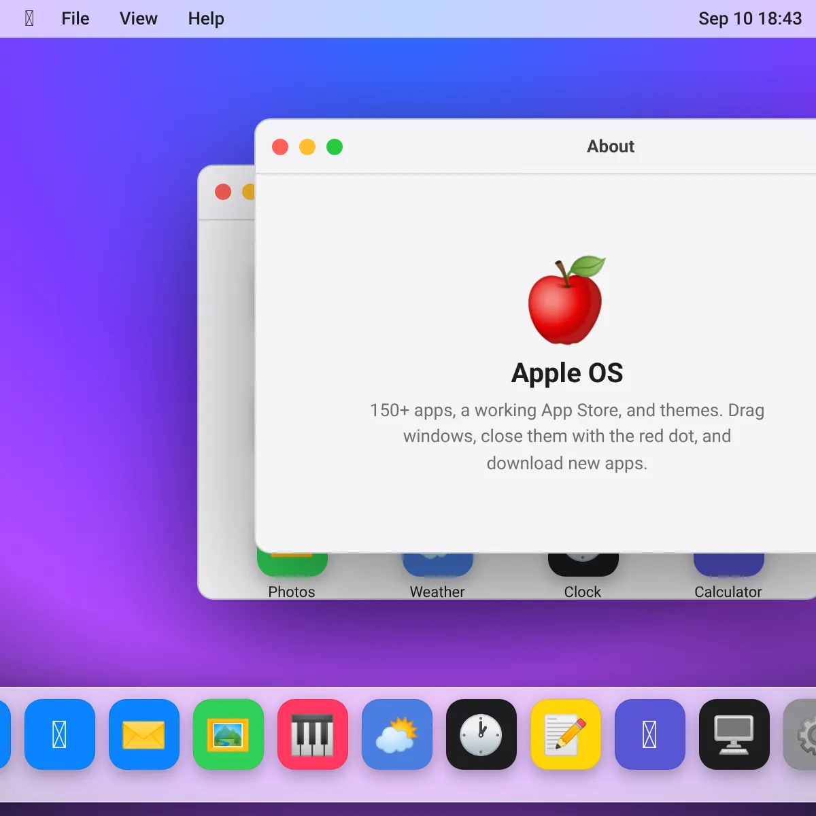816x816 pixels.
Task: Launch Photos from the dock
Action: tap(228, 734)
